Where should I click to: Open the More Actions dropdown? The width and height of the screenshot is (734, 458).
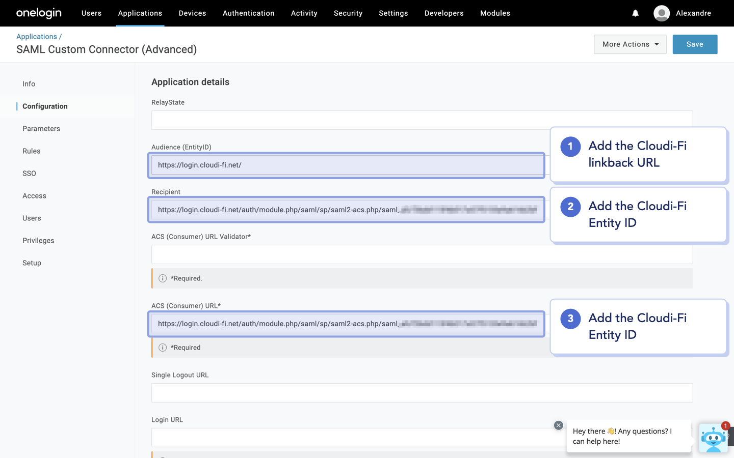pos(630,44)
